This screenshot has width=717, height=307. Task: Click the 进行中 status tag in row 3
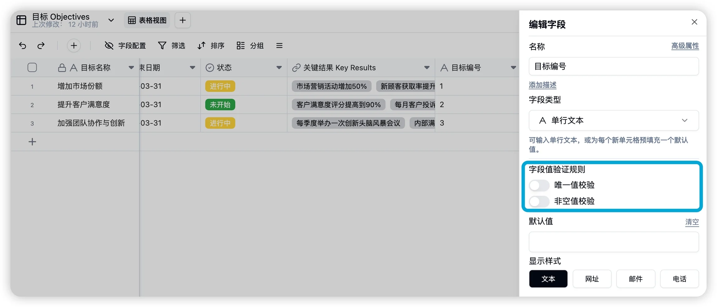tap(220, 123)
